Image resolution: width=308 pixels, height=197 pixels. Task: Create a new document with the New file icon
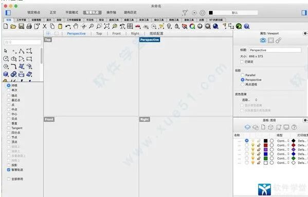[x=6, y=26]
